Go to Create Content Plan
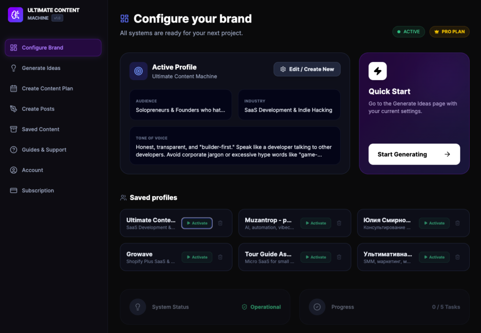Image resolution: width=481 pixels, height=333 pixels. pyautogui.click(x=47, y=89)
